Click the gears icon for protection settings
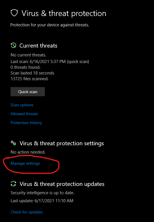Image resolution: width=154 pixels, height=222 pixels. (13, 143)
